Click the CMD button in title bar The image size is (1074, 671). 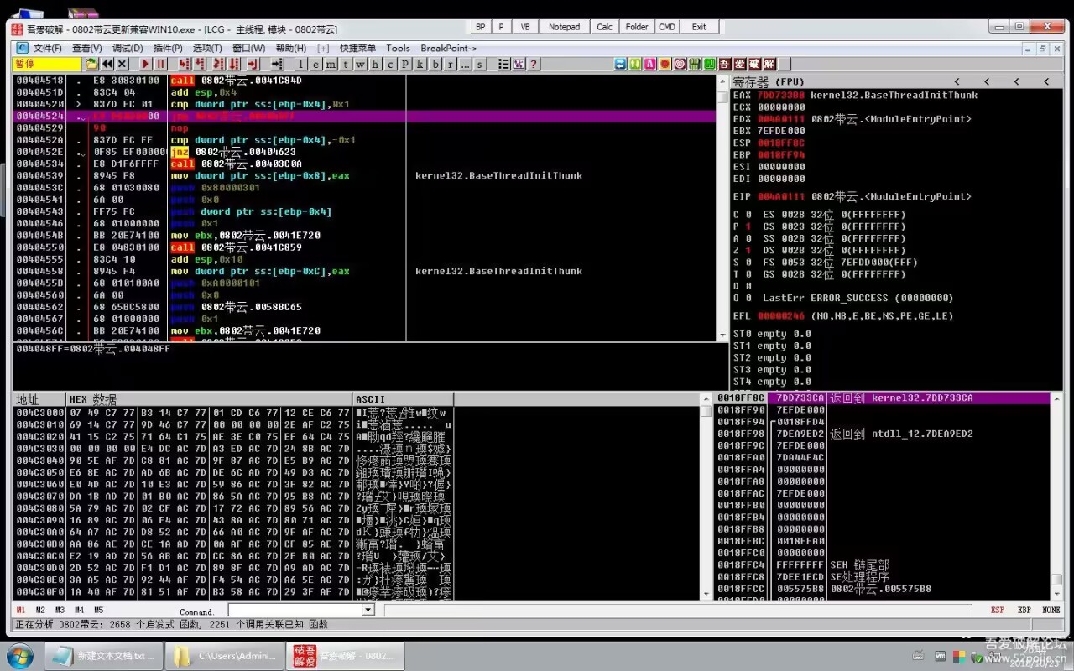[666, 27]
